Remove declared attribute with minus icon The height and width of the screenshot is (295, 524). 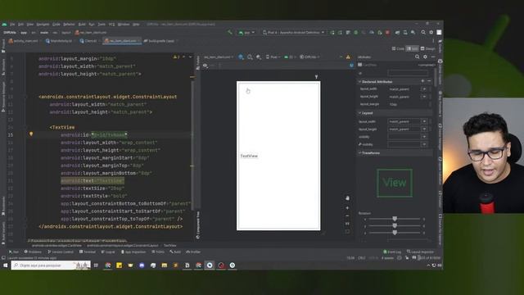[429, 81]
